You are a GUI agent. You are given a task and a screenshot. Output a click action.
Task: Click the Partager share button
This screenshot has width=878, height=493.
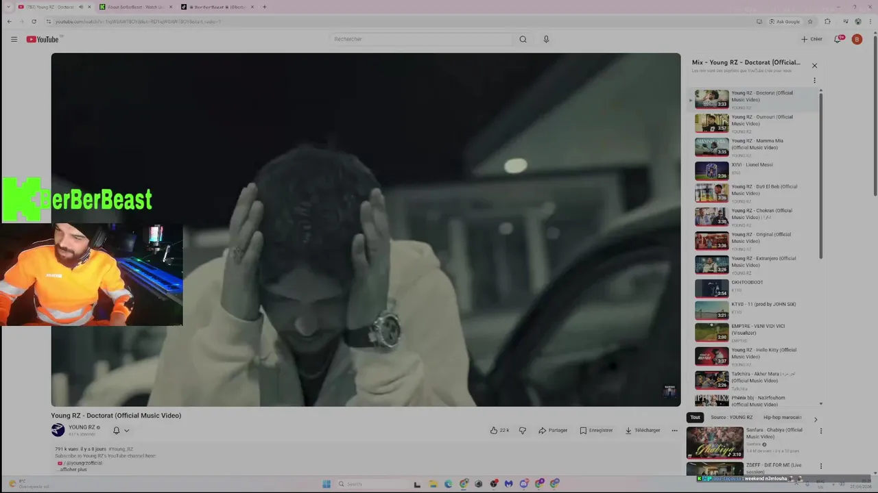553,430
